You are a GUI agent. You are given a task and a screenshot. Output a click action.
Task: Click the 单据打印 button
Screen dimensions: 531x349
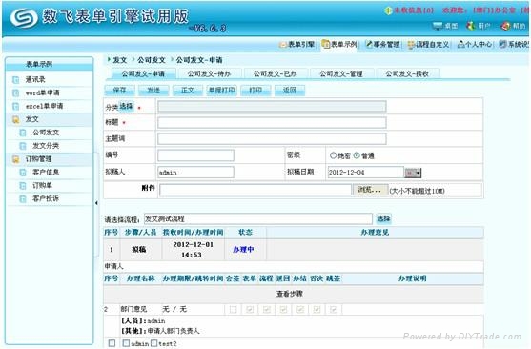(x=221, y=91)
